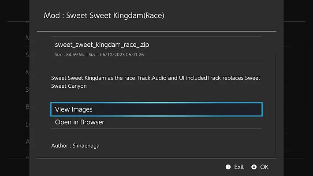
Task: Click the A button icon beside OK
Action: [x=254, y=167]
